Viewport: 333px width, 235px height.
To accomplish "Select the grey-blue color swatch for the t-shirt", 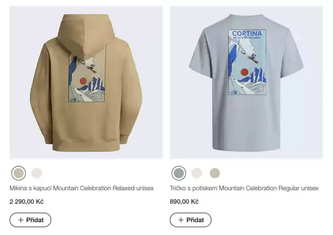I will 179,173.
